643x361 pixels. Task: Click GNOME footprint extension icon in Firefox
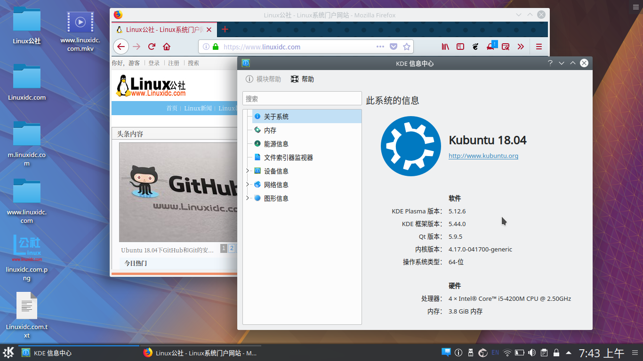pos(475,47)
